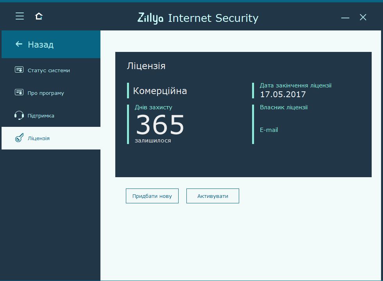Click the Про програму sidebar icon
The image size is (383, 281).
tap(19, 92)
